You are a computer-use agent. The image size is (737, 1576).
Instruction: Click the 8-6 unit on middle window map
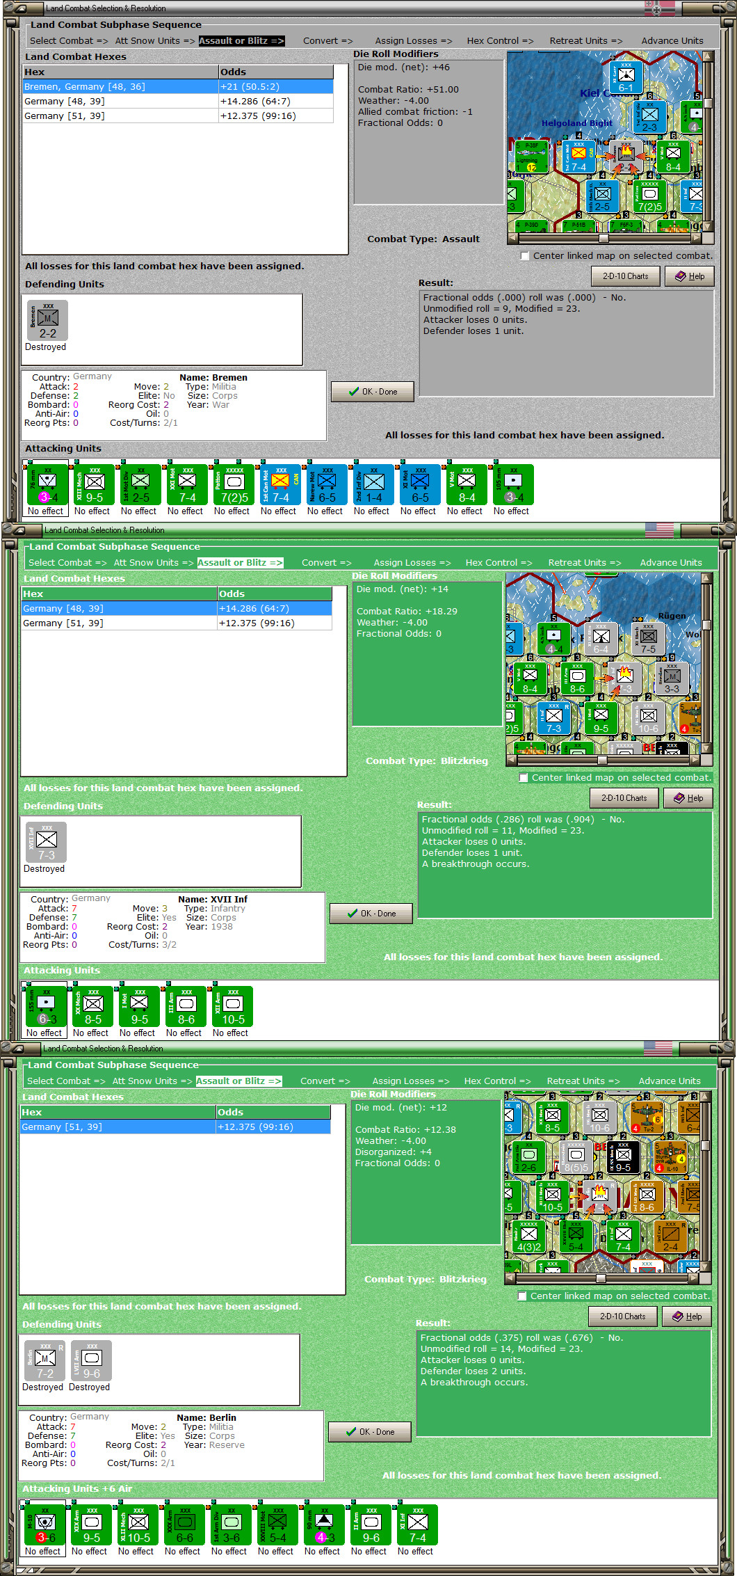click(x=578, y=679)
